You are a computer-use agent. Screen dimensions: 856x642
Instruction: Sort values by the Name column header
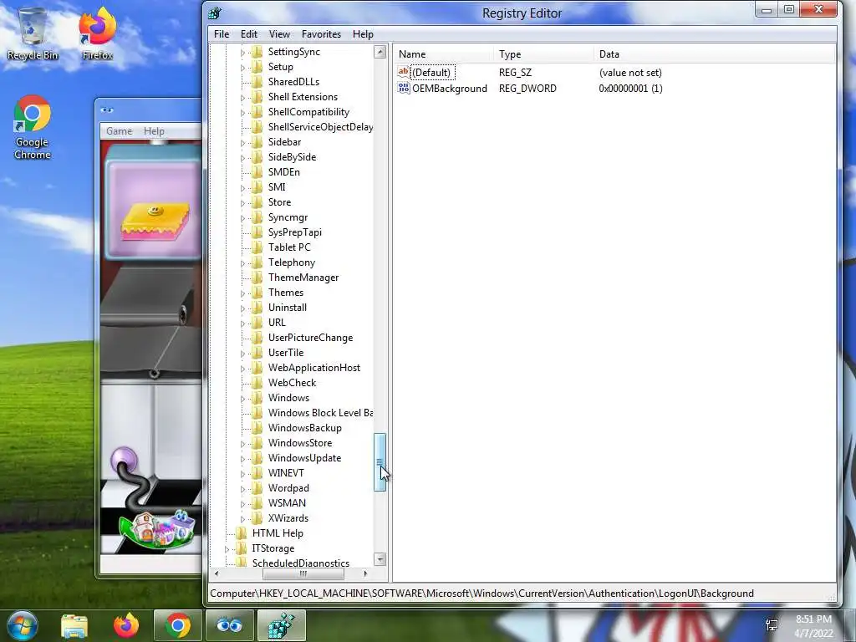coord(443,54)
